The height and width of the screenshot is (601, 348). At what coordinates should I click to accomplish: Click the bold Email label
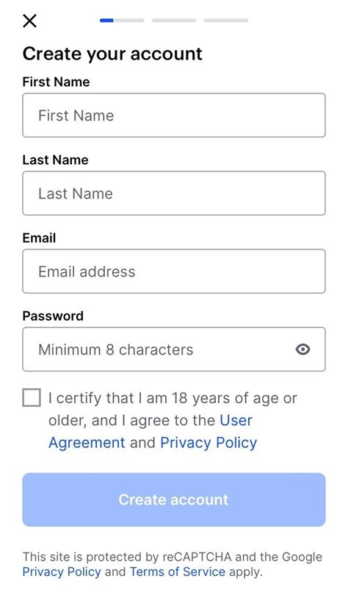coord(40,238)
